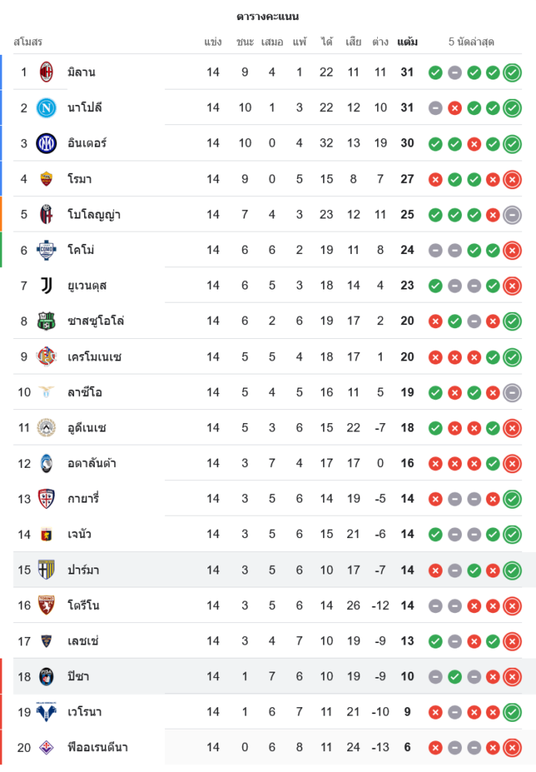Viewport: 536px width, 772px height.
Task: Click the Fiorentina club crest
Action: [47, 747]
